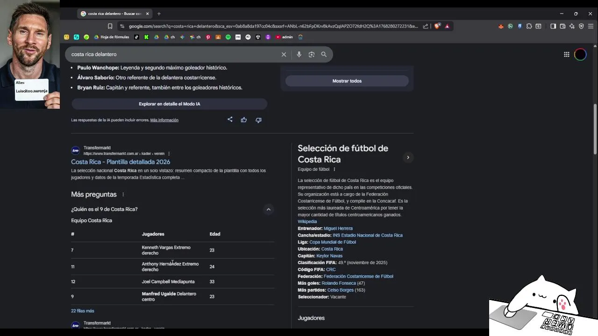The image size is (598, 336).
Task: Give thumbs up to AI answer
Action: pyautogui.click(x=244, y=120)
